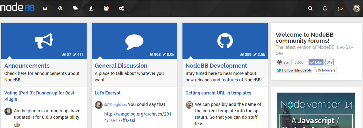Click the NodeBB logo
Screen dimensions: 363x128
[17, 8]
